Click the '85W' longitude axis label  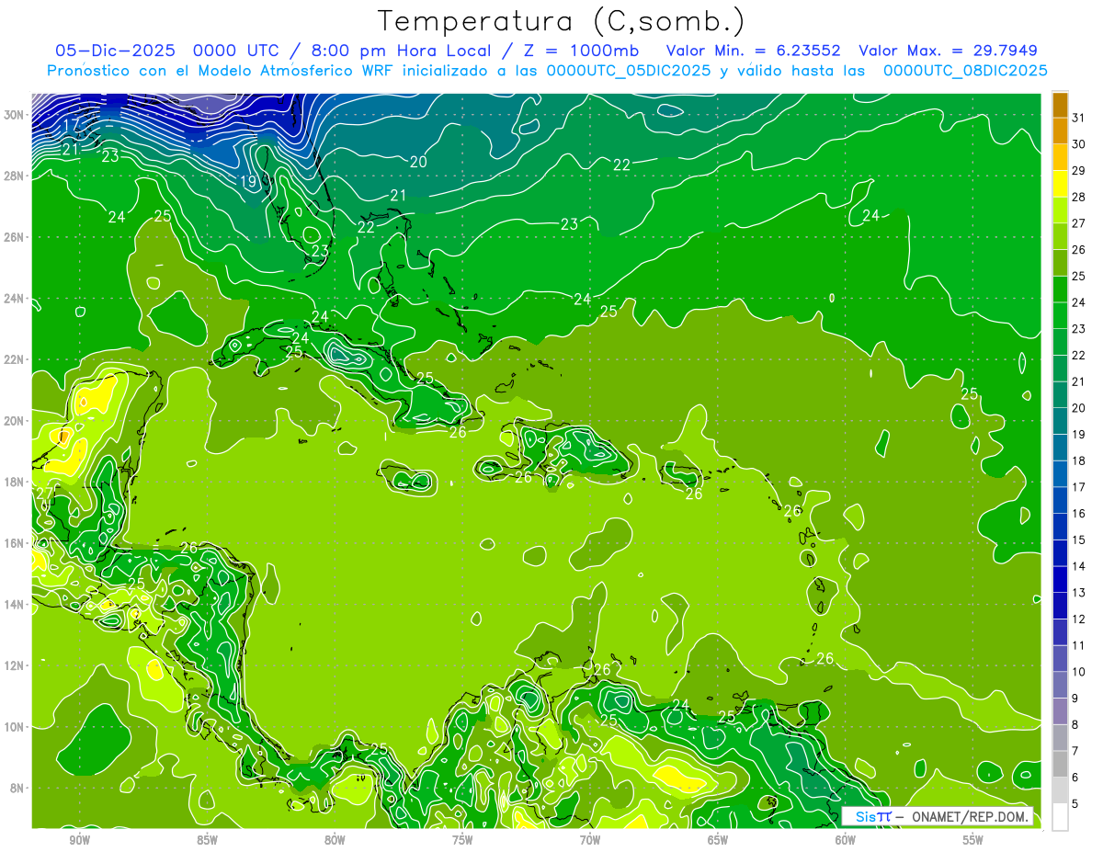pos(207,841)
